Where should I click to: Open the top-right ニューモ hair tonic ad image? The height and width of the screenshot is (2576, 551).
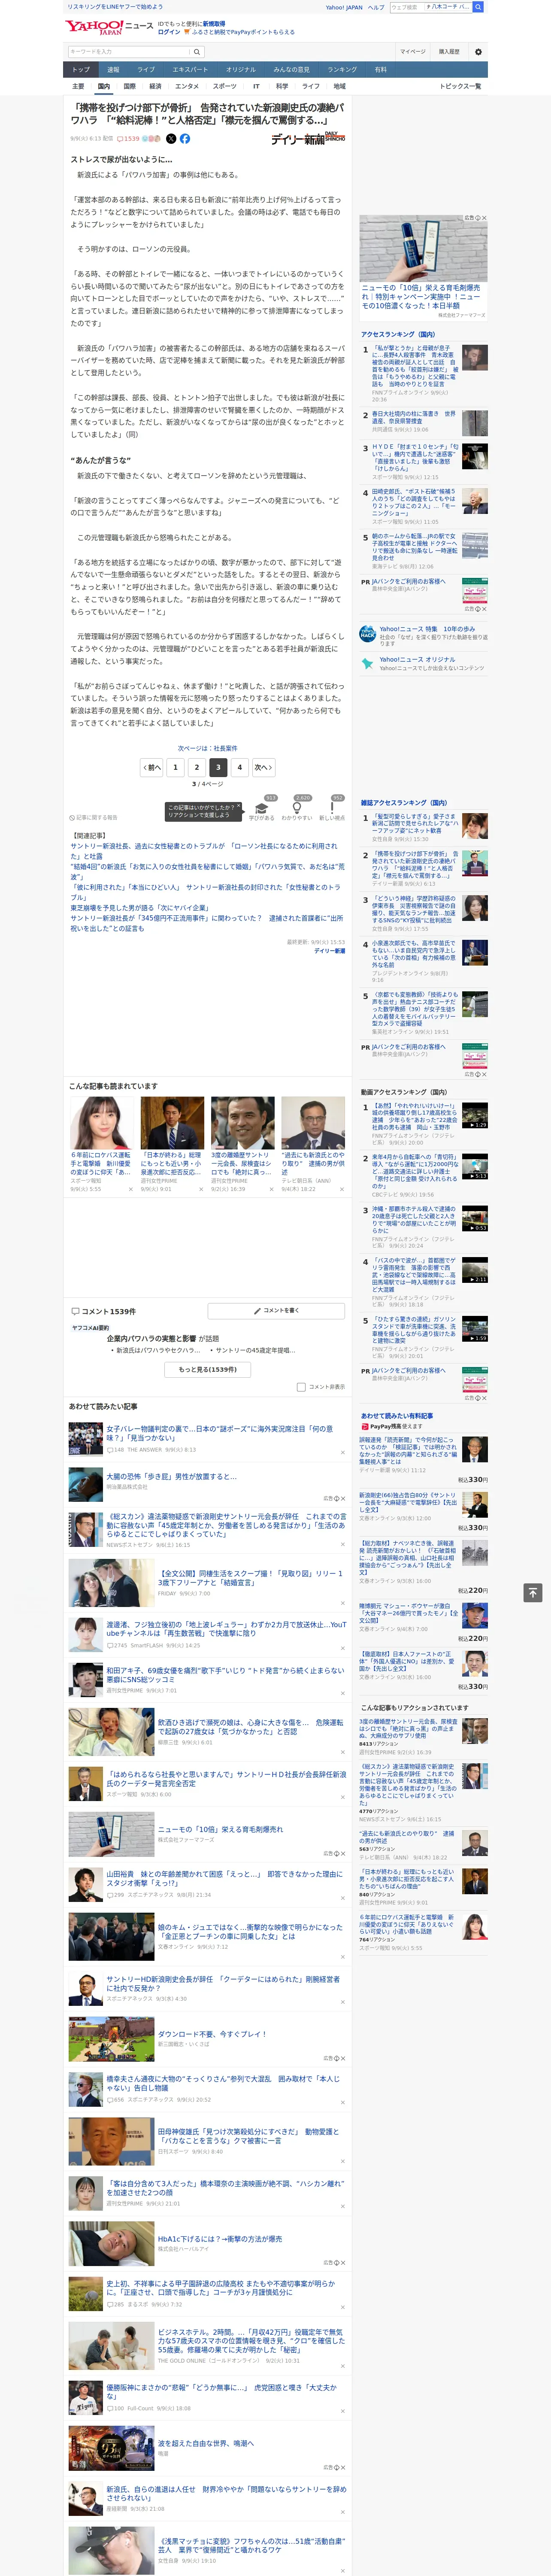(x=423, y=249)
